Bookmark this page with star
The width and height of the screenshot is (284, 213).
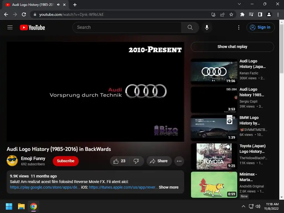pos(231,14)
